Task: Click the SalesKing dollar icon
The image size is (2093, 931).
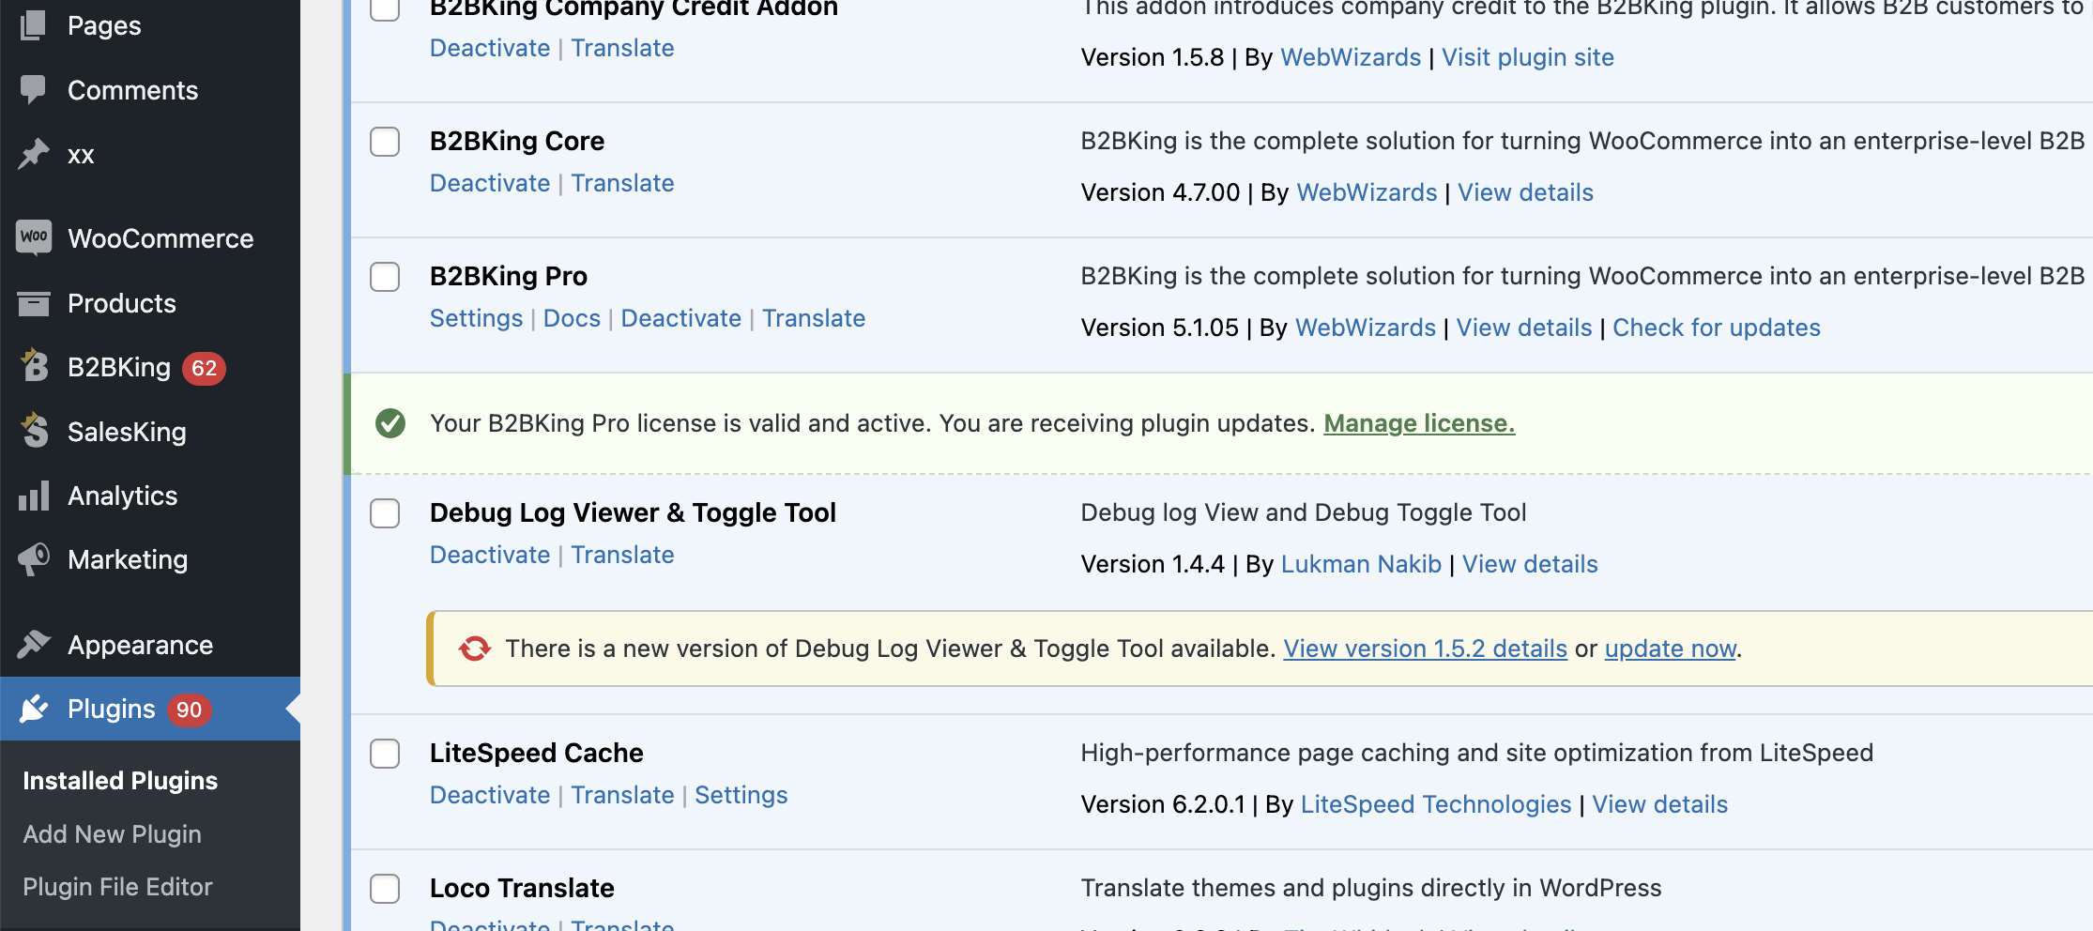Action: click(x=34, y=431)
